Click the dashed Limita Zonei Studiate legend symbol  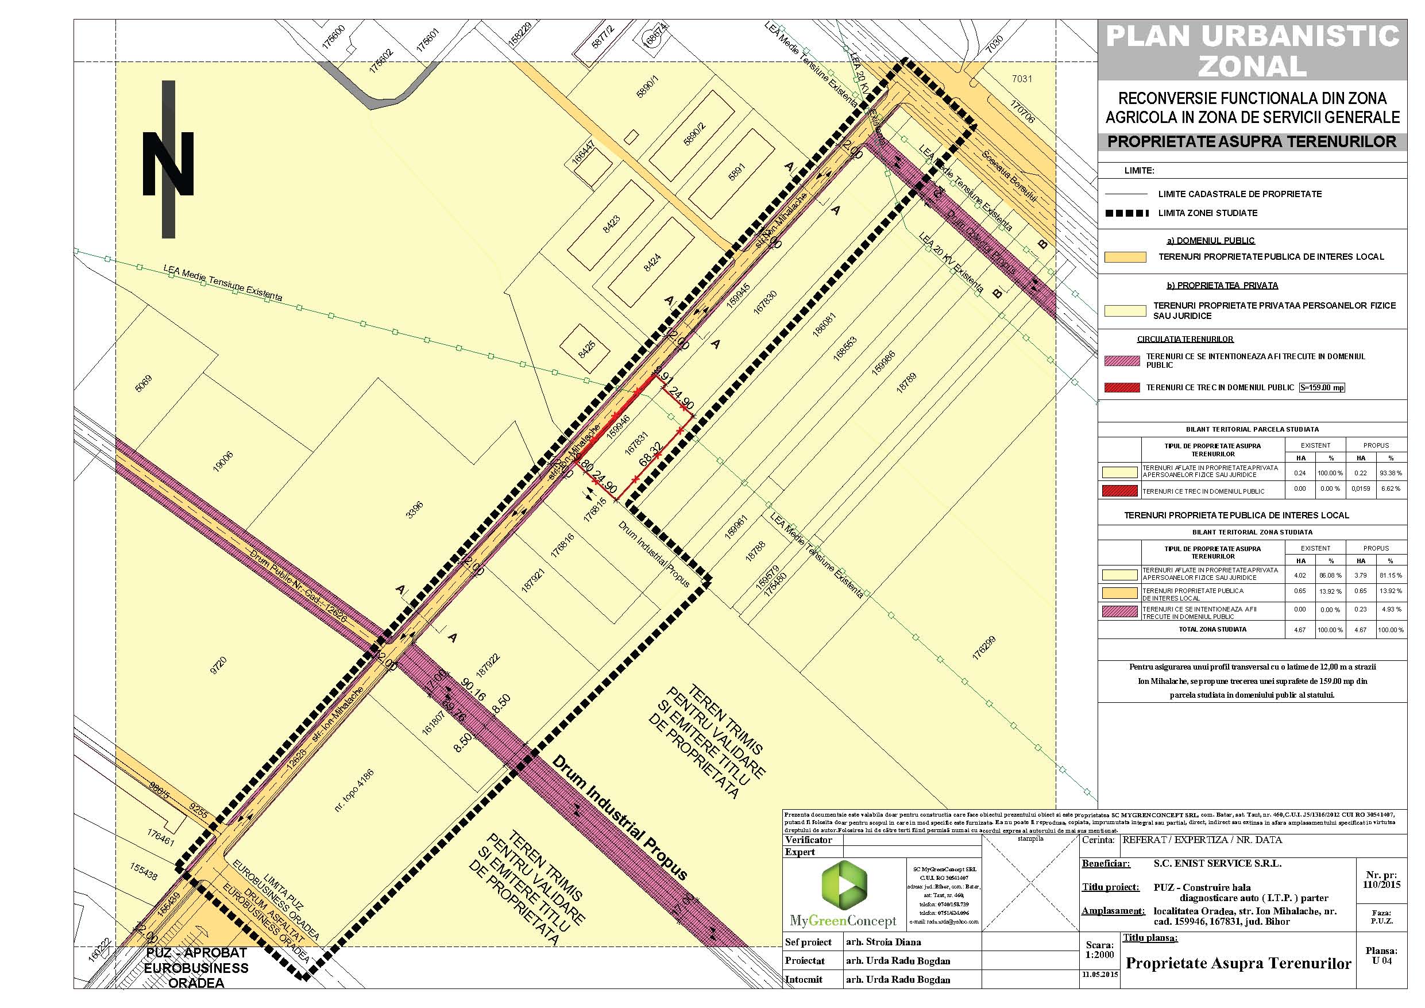1126,213
